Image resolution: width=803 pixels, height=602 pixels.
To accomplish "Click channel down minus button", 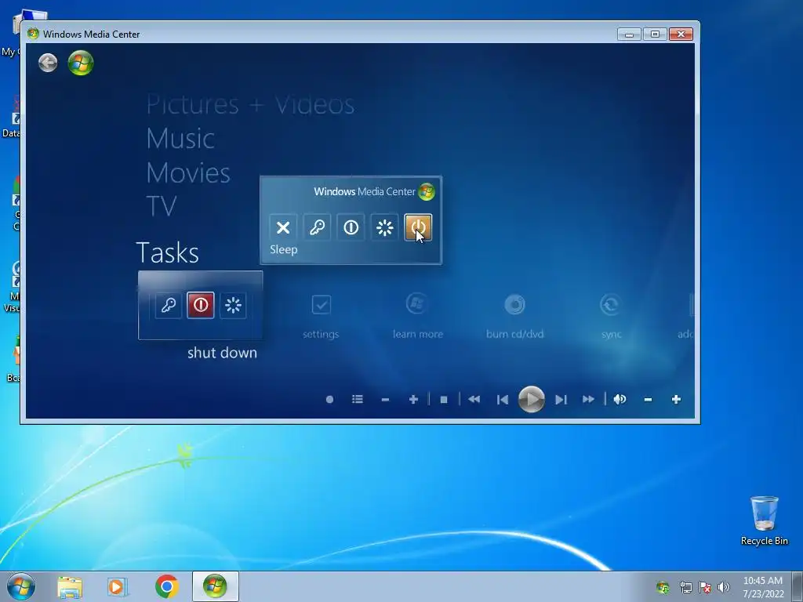I will [x=385, y=399].
